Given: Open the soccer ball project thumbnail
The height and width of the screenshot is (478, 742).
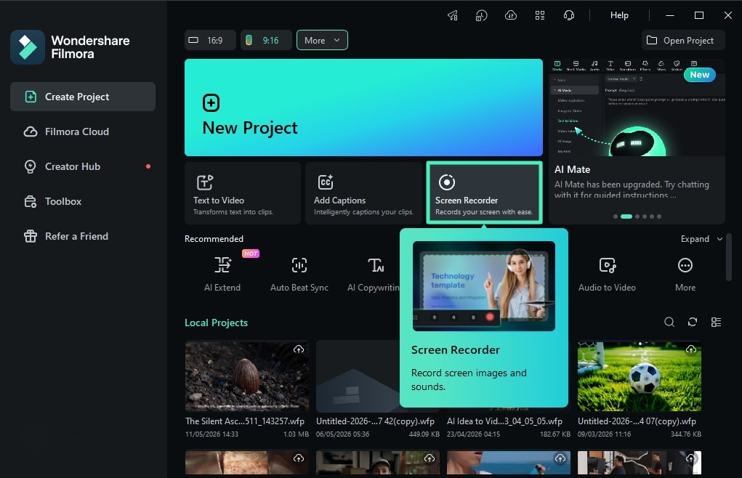Looking at the screenshot, I should point(640,376).
